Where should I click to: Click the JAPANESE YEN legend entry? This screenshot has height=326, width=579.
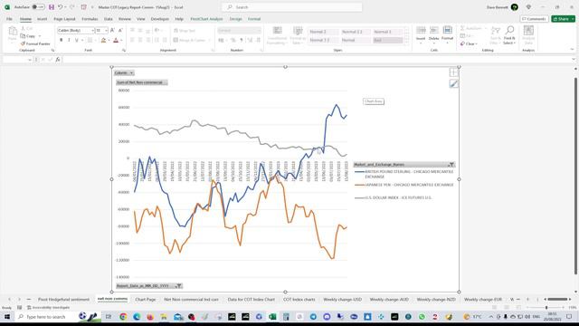404,185
